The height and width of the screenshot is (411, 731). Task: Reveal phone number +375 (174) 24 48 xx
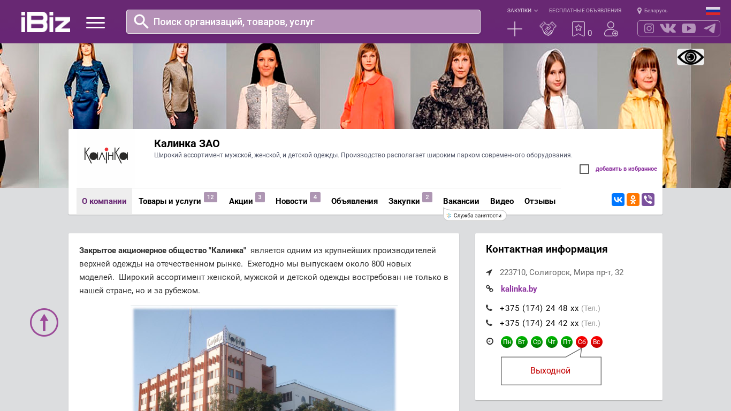click(x=539, y=308)
